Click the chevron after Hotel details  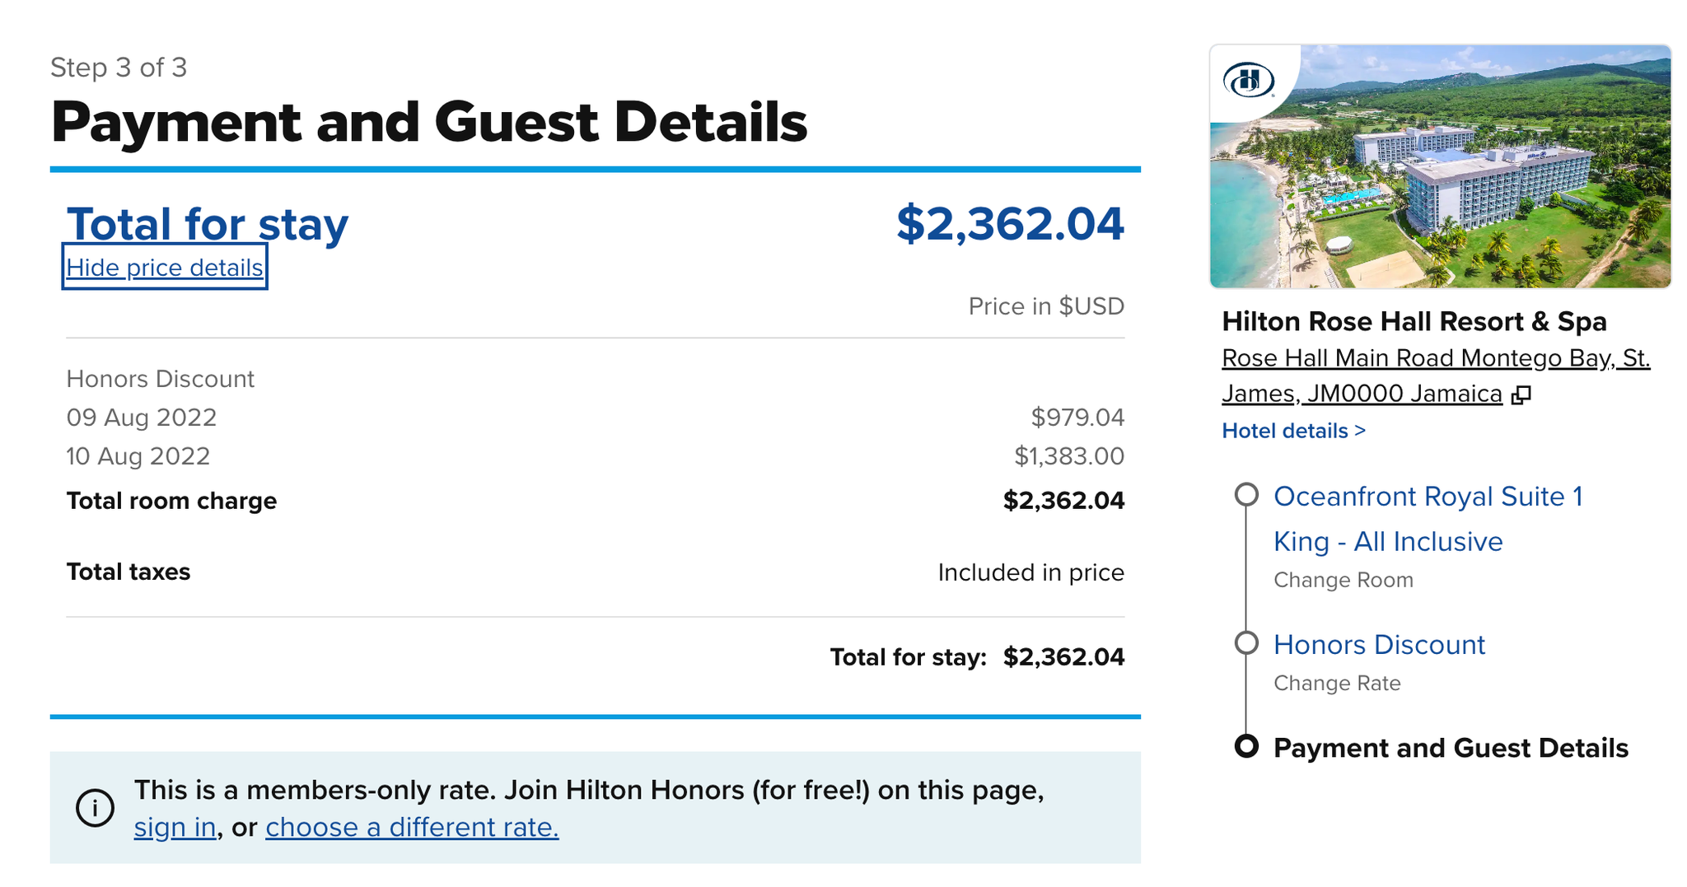pos(1360,430)
